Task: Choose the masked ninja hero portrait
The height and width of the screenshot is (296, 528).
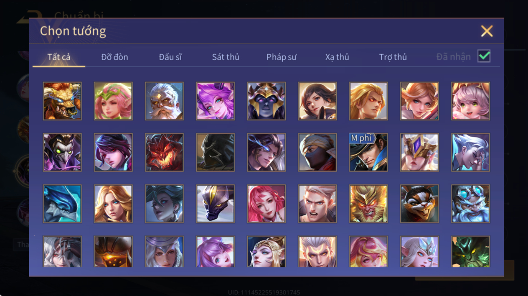Action: tap(317, 152)
